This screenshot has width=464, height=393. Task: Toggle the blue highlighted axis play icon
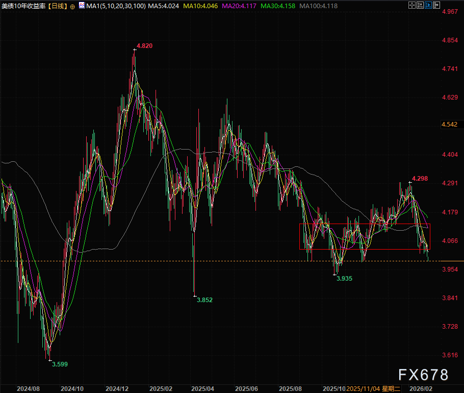point(428,5)
